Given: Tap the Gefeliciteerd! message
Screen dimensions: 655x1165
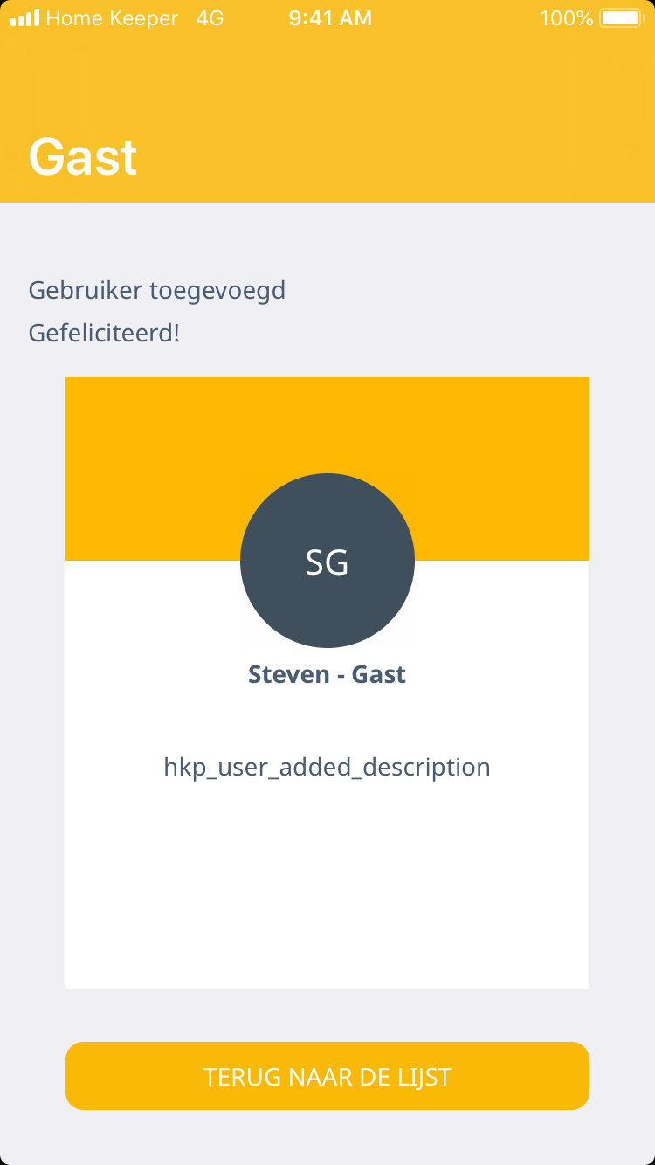Looking at the screenshot, I should 104,333.
